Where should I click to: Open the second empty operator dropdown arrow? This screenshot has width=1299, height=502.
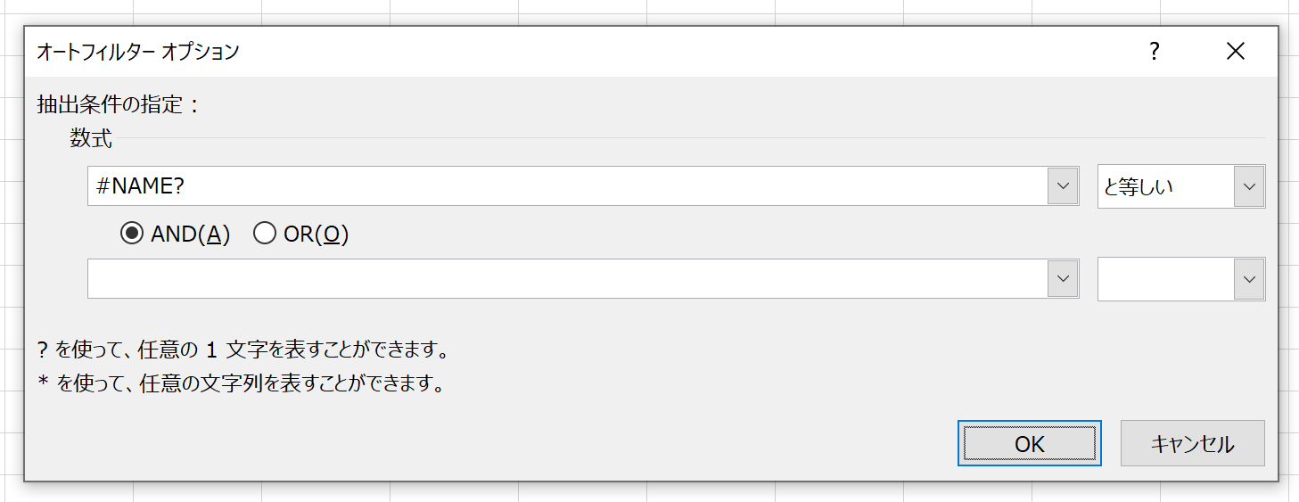pyautogui.click(x=1249, y=279)
